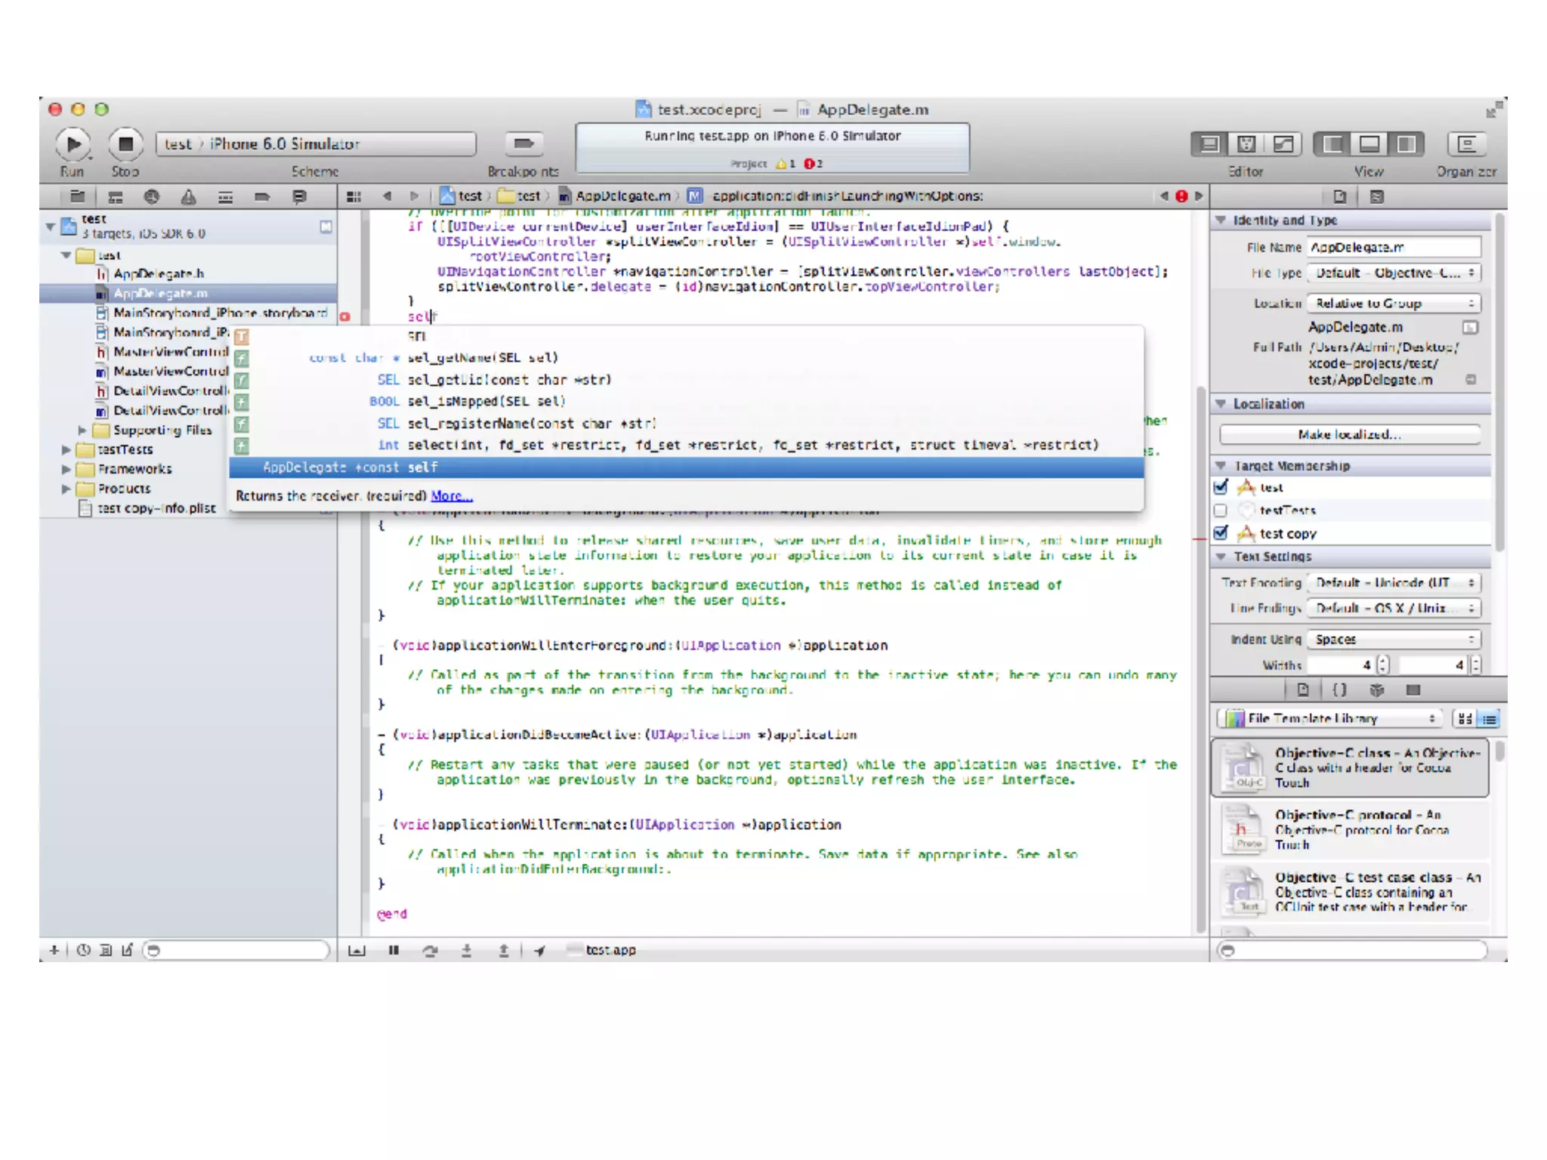Pause program execution in debug bar
Viewport: 1547px width, 1160px height.
394,950
